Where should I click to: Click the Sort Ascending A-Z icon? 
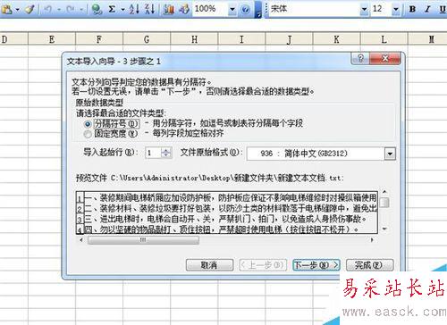point(134,9)
